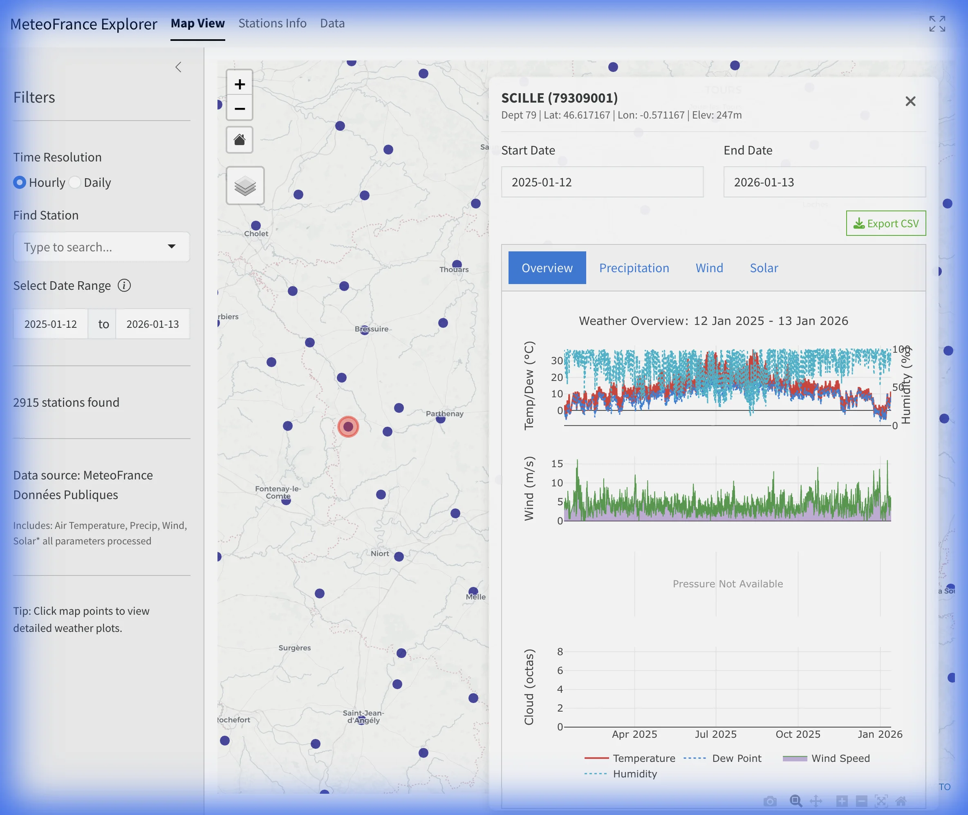Switch to the Stations Info page
This screenshot has width=968, height=815.
(272, 22)
